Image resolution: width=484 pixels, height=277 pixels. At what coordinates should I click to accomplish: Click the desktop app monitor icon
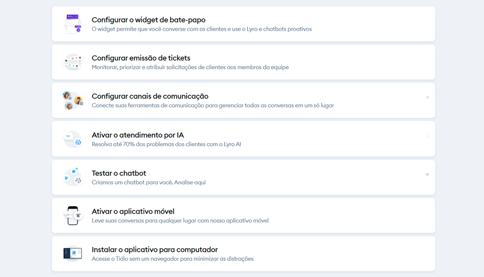click(73, 253)
